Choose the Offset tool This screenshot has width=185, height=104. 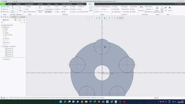(73, 7)
